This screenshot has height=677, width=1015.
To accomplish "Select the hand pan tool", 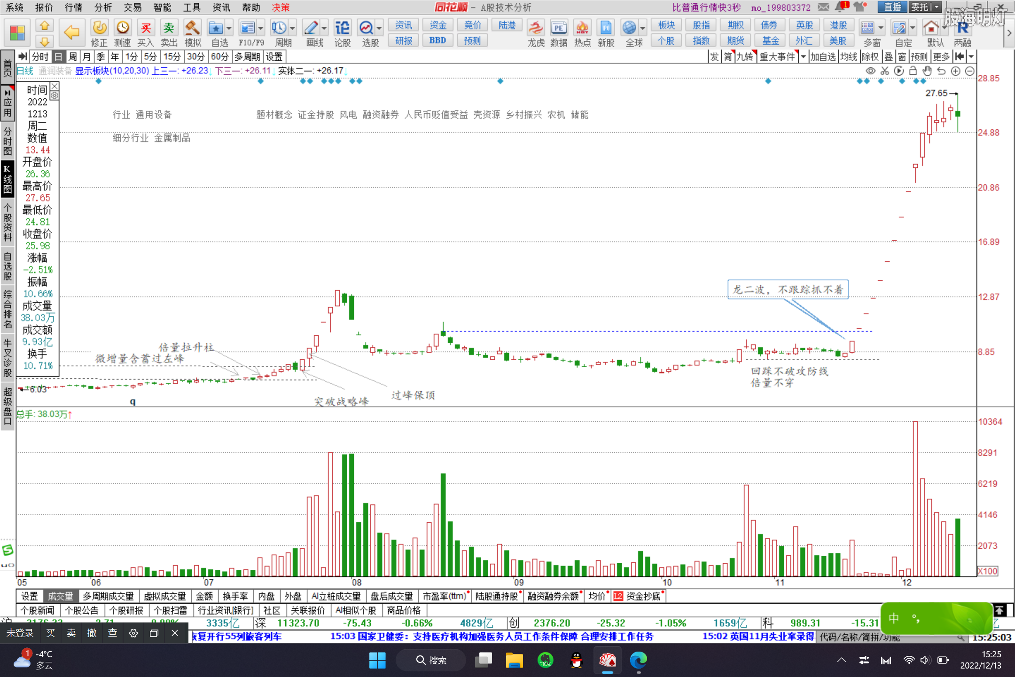I will pyautogui.click(x=927, y=71).
